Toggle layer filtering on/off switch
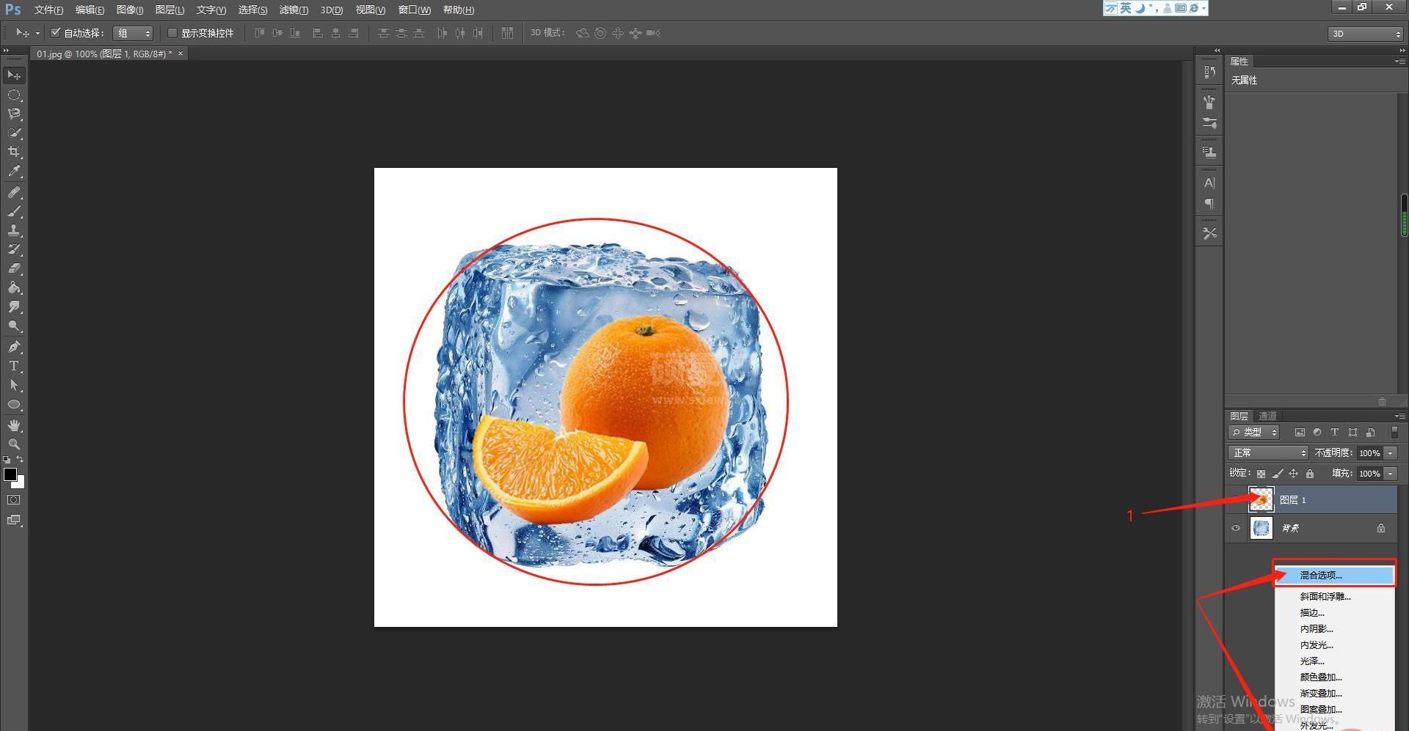Viewport: 1409px width, 731px height. pos(1394,433)
